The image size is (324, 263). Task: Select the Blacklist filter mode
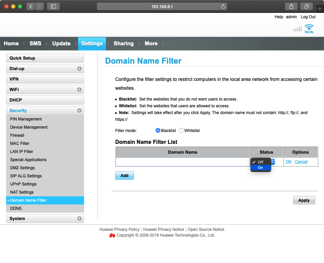(x=158, y=130)
